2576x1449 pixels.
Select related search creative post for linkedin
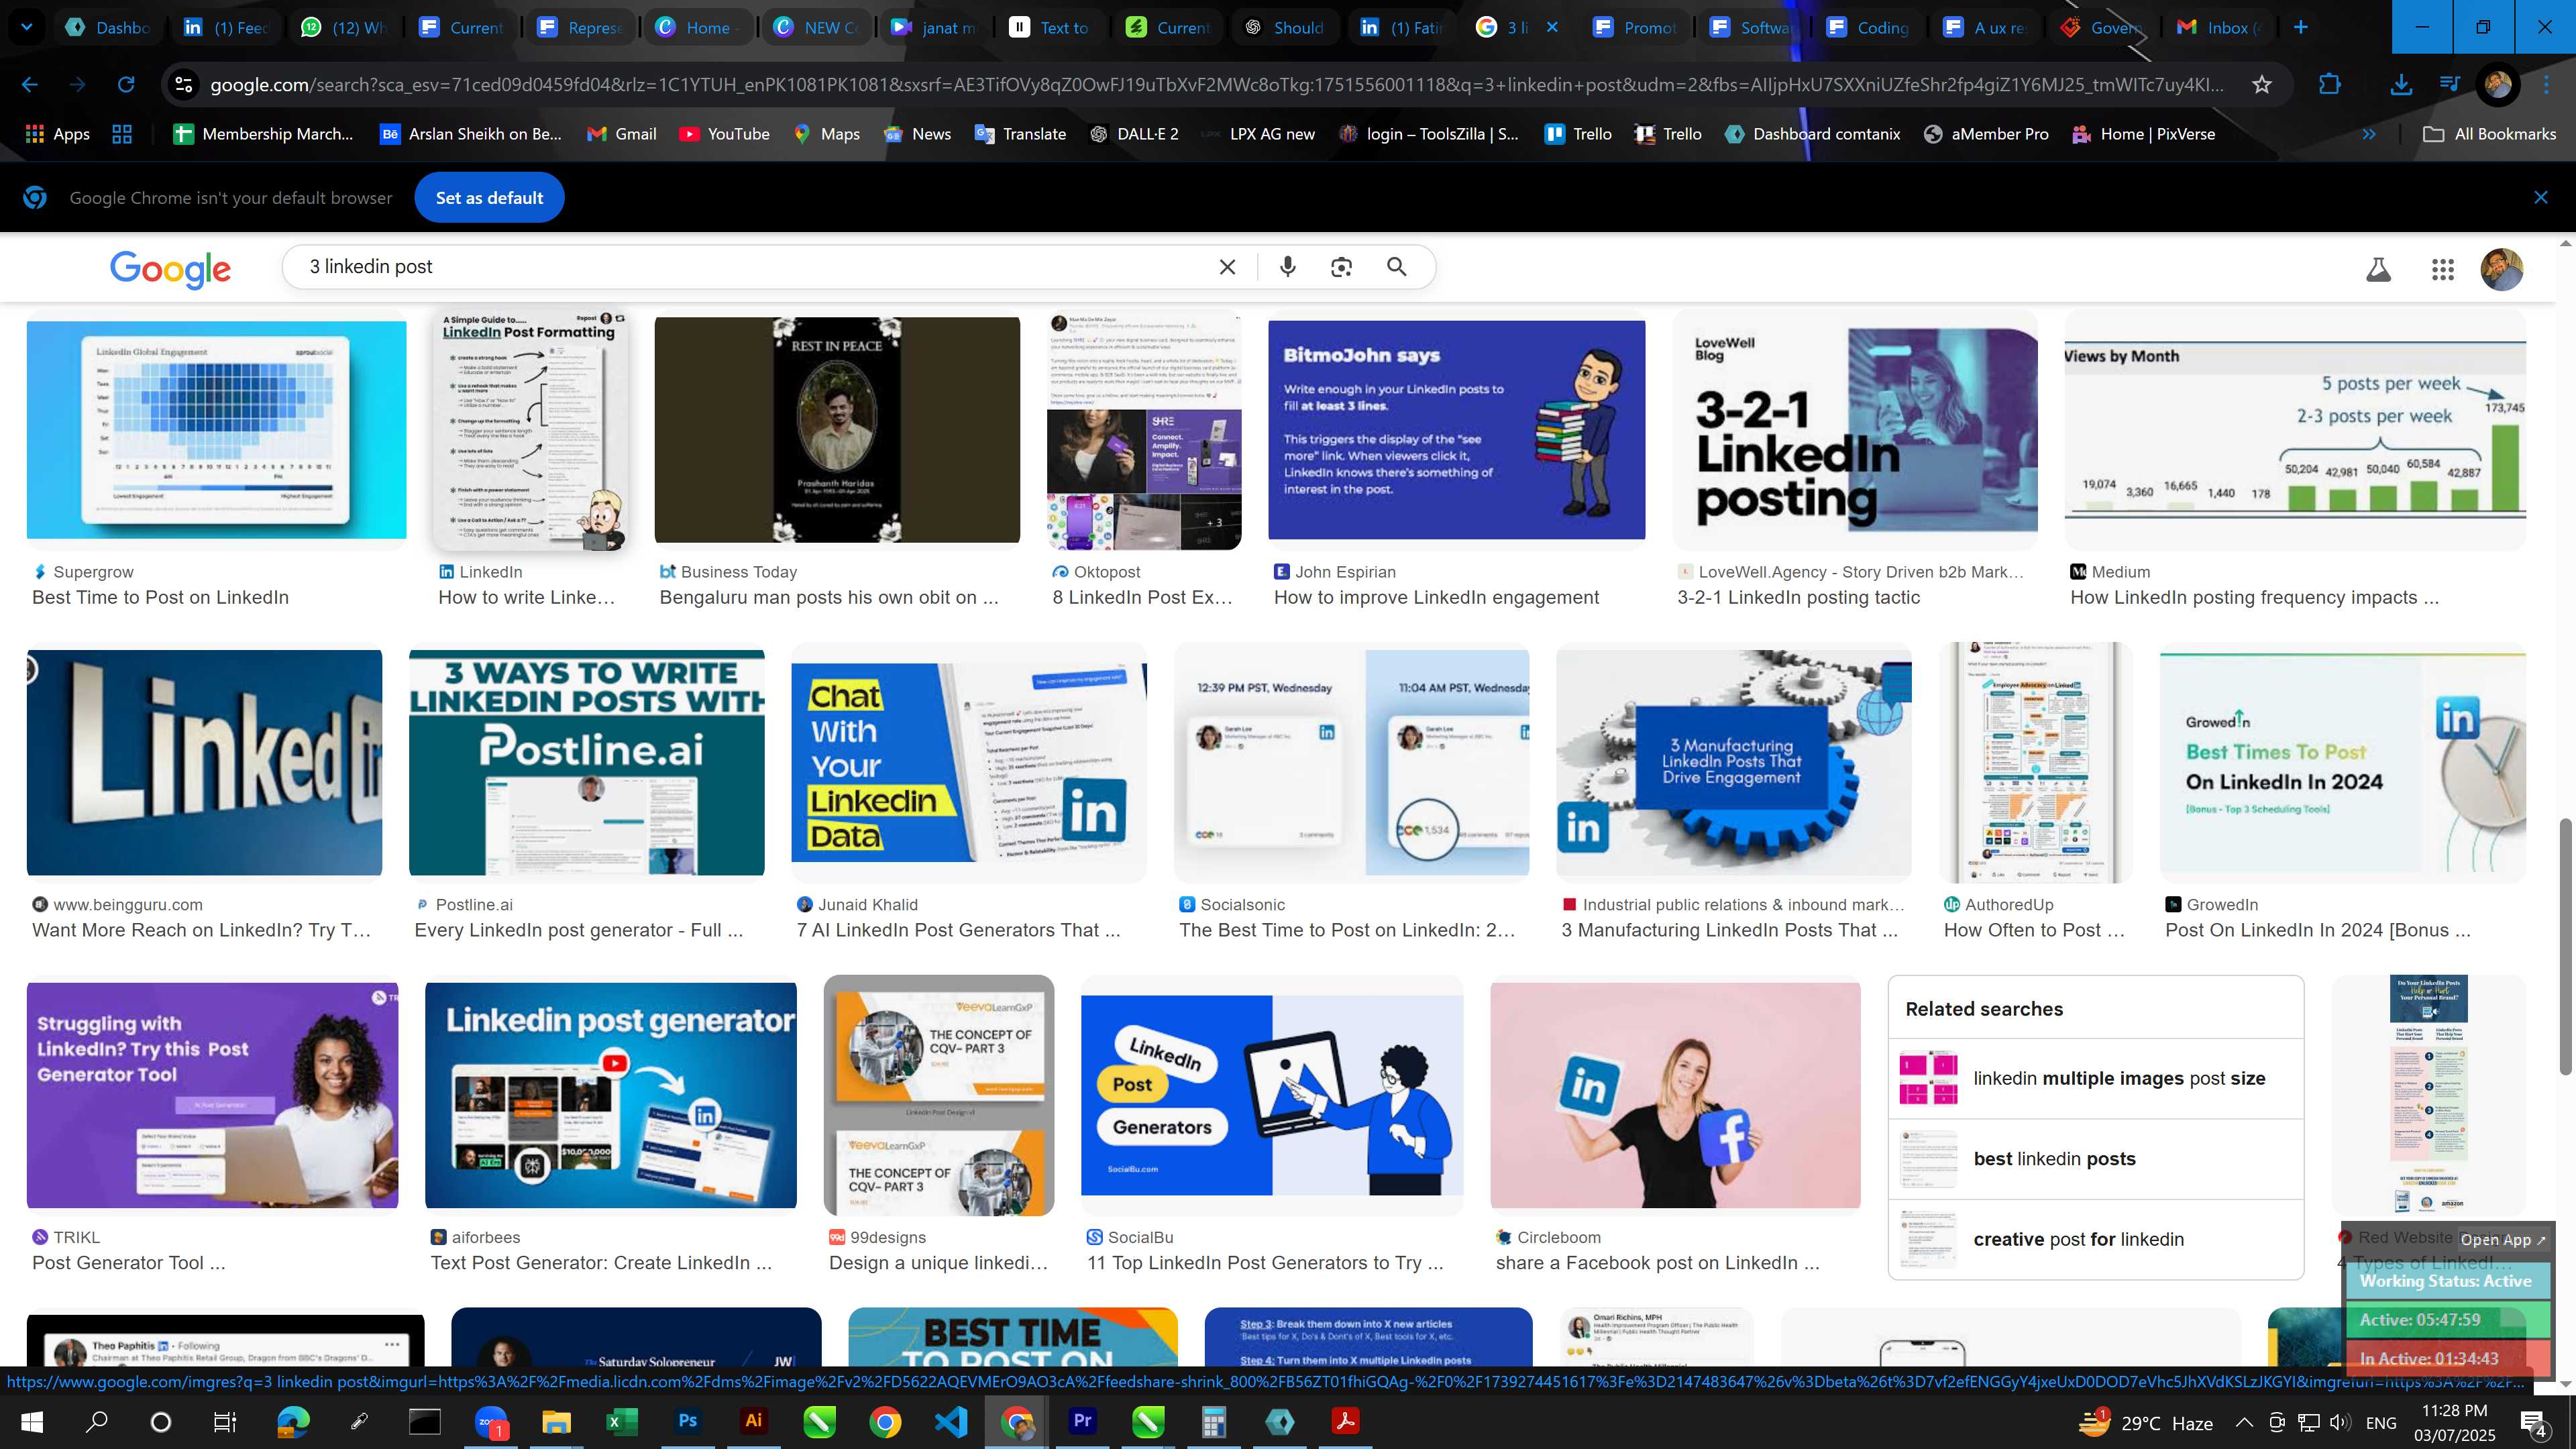point(2095,1239)
